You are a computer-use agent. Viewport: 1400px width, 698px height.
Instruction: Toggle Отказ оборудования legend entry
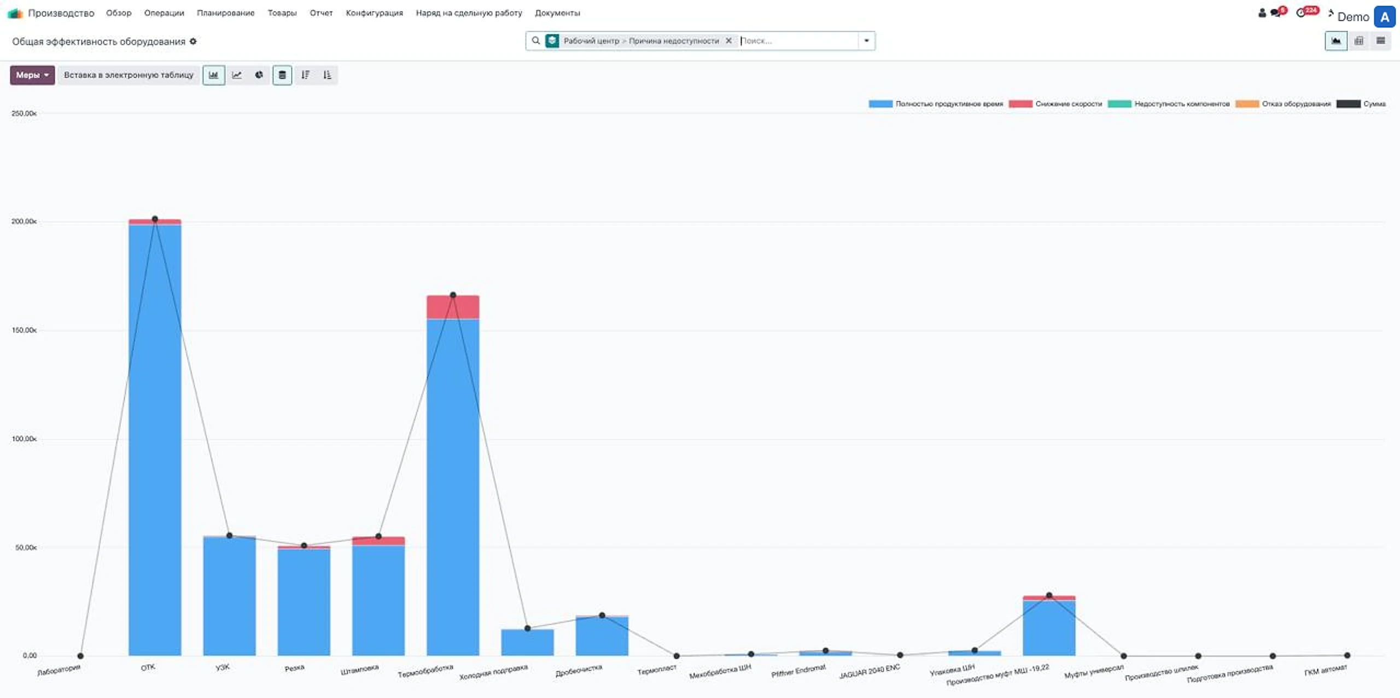point(1283,104)
